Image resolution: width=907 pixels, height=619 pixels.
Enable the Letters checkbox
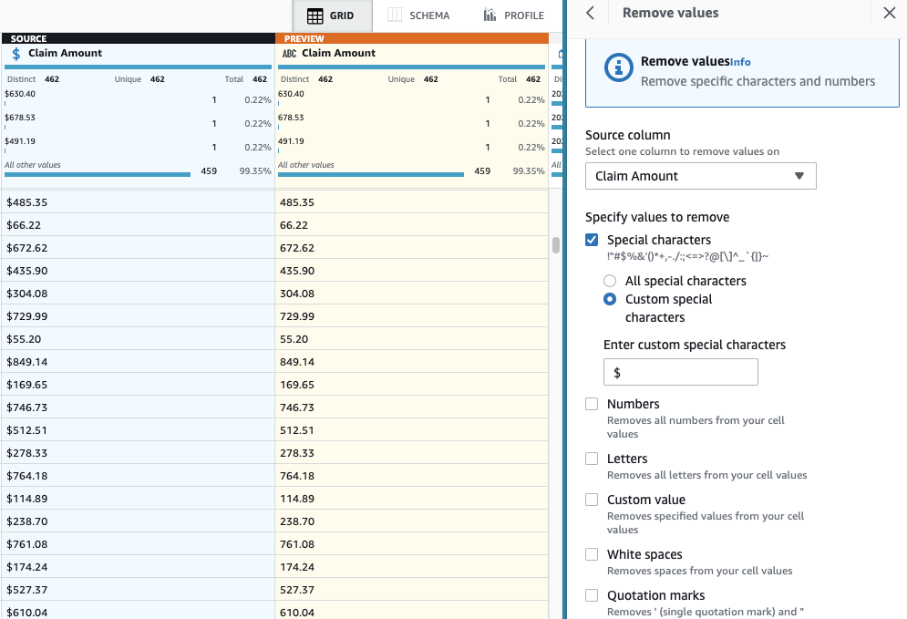pos(592,459)
